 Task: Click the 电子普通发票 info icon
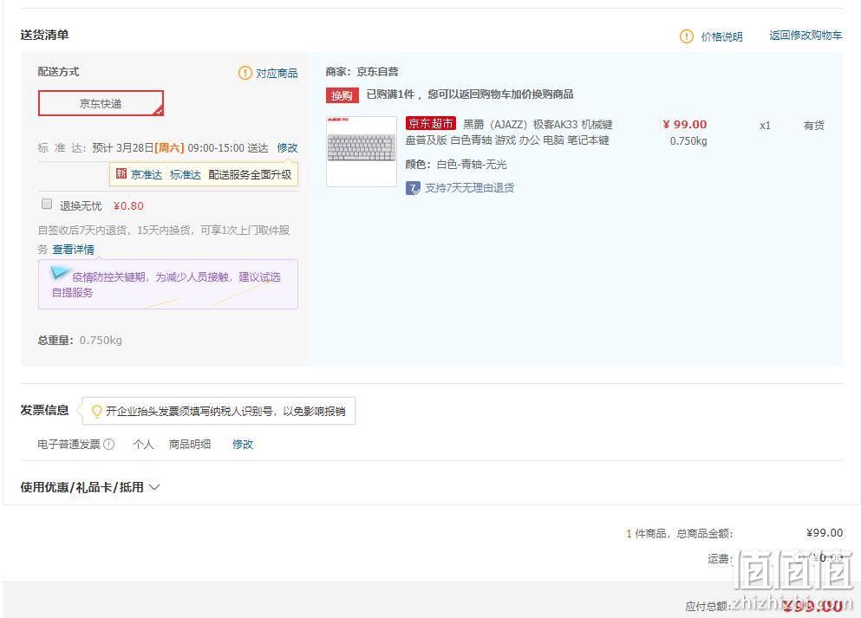pos(109,444)
